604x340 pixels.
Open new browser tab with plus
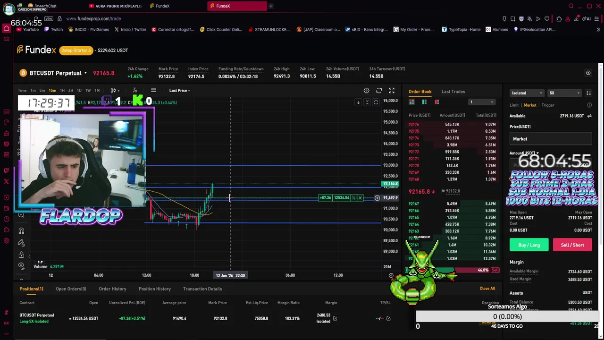click(271, 6)
